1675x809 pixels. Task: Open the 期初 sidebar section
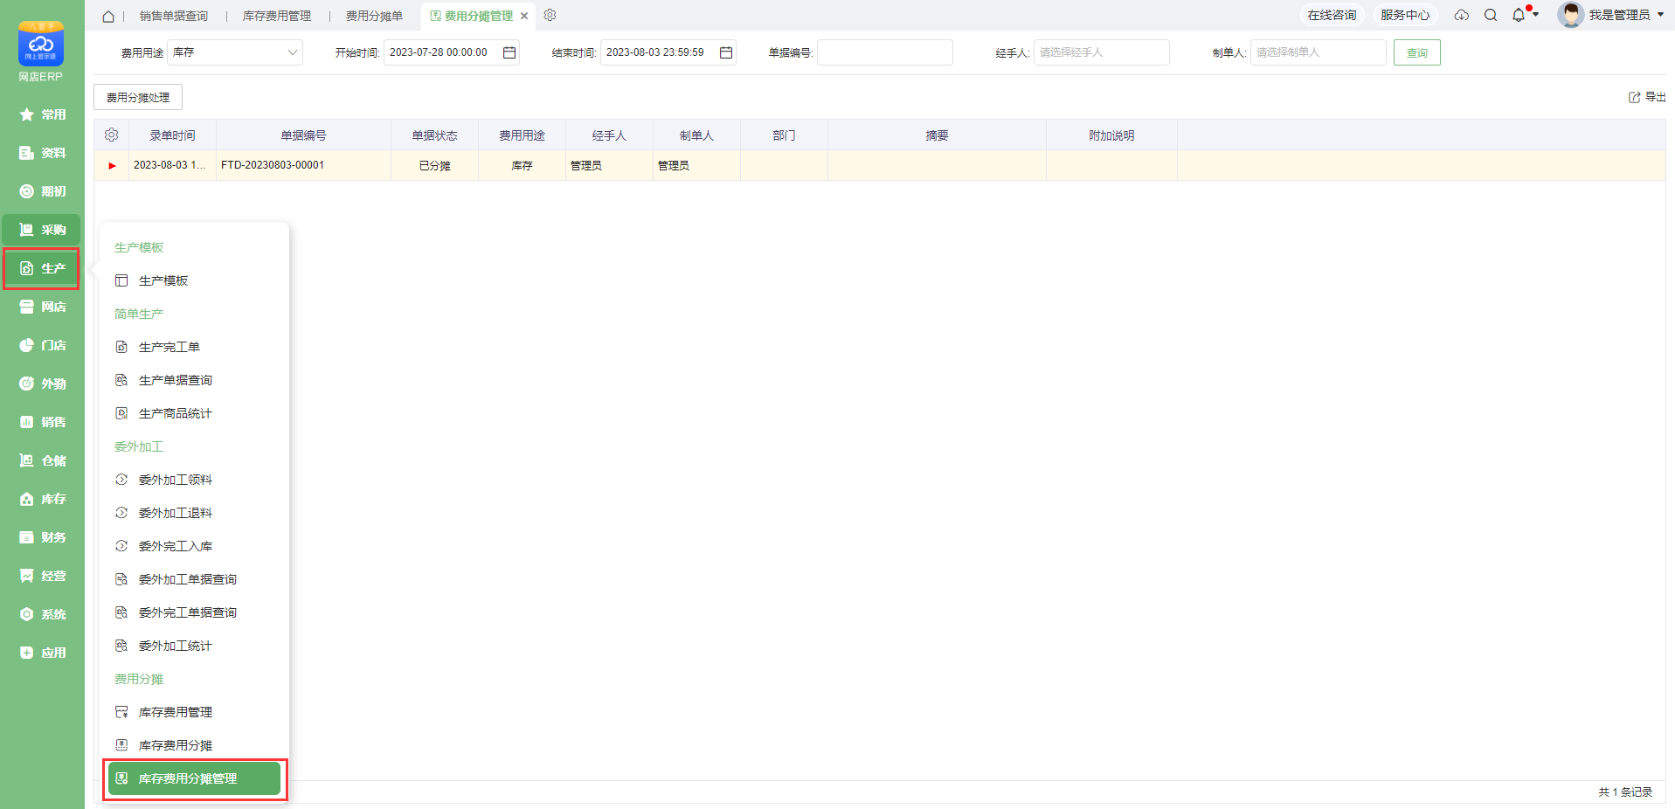(x=42, y=191)
